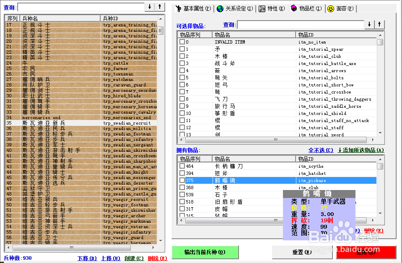This screenshot has height=263, width=402.
Task: Click the down arrow beside the troop search box
Action: 150,7
